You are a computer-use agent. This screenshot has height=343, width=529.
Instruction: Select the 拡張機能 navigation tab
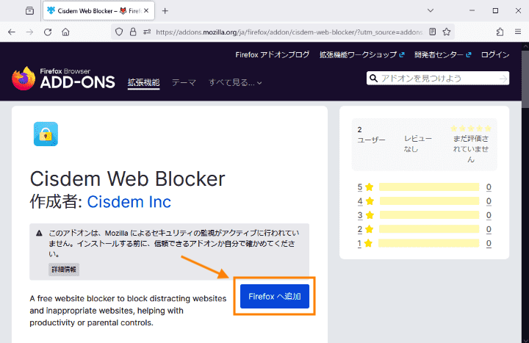point(144,82)
